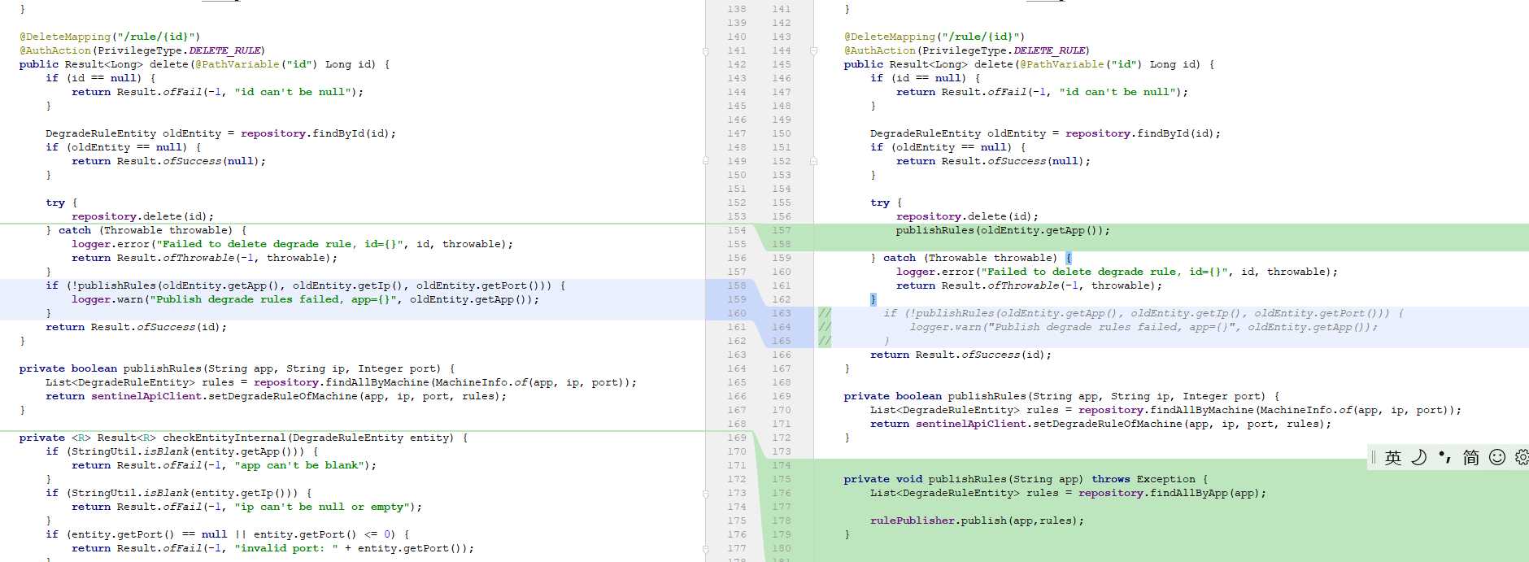Viewport: 1529px width, 562px height.
Task: Click the half-moon width icon in IME bar
Action: pos(1418,457)
